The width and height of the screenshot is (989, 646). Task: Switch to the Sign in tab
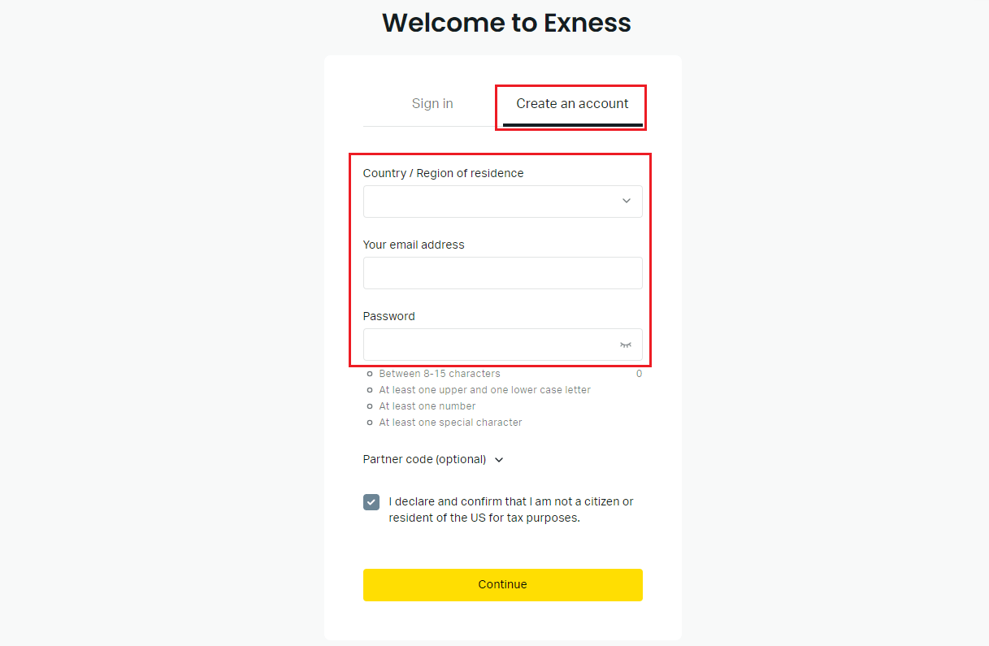coord(432,103)
